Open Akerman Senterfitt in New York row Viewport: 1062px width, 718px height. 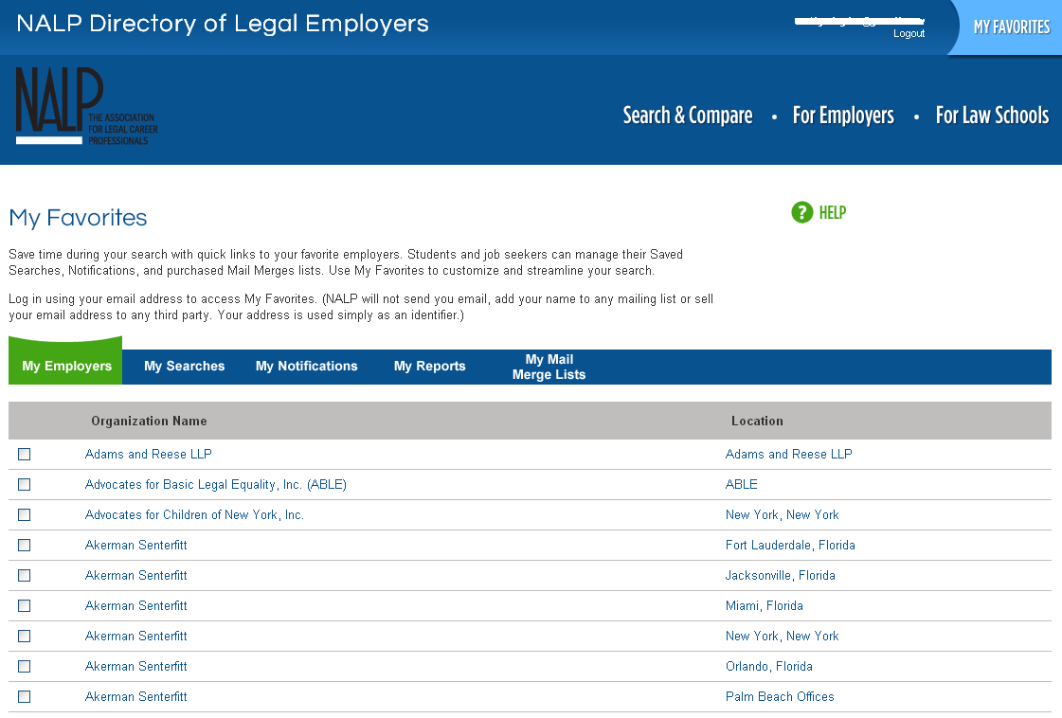(x=136, y=636)
